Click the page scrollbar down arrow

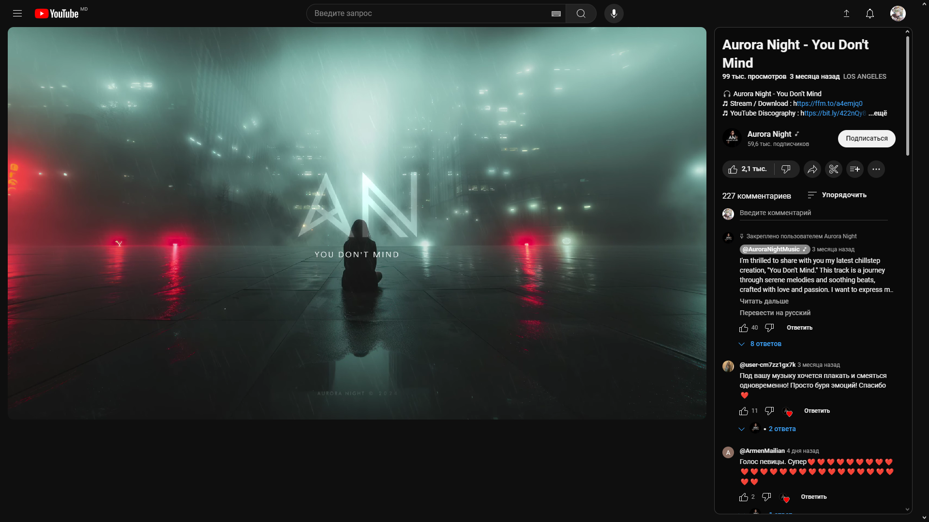point(925,518)
